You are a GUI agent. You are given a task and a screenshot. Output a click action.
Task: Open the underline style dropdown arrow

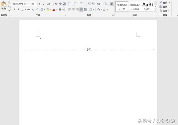click(26, 9)
